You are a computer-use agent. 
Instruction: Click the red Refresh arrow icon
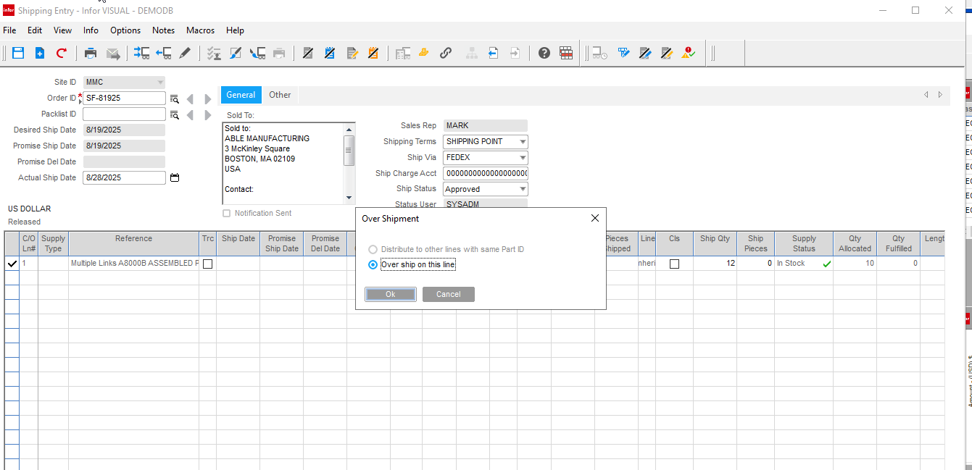[62, 53]
